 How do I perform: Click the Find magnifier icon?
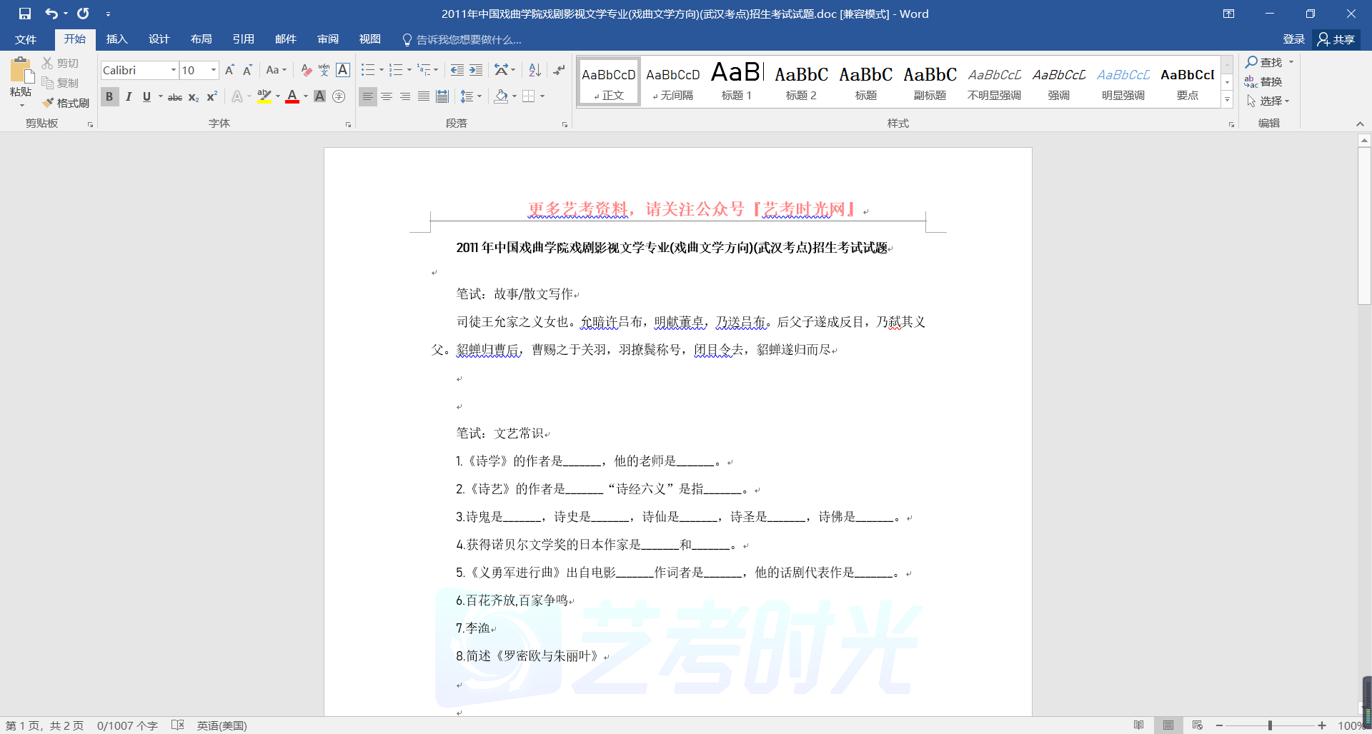click(1252, 62)
